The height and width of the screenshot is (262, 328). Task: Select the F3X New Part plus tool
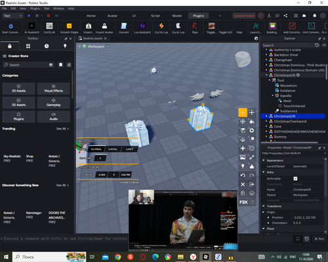pos(243,148)
